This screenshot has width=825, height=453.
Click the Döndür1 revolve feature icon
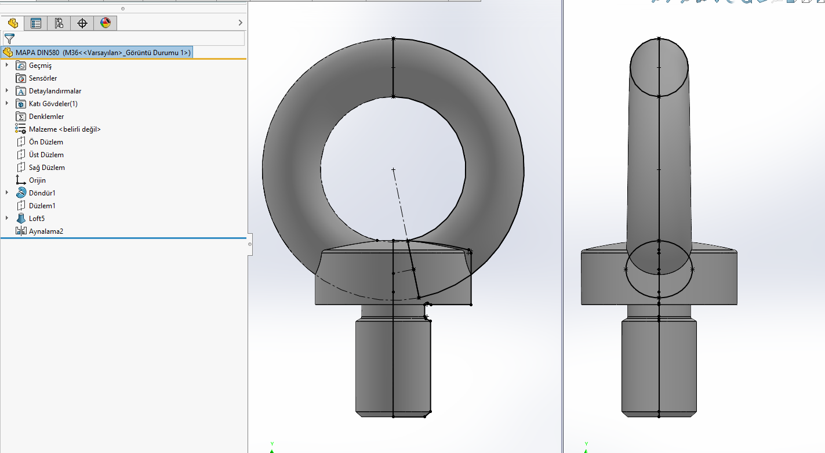point(21,193)
